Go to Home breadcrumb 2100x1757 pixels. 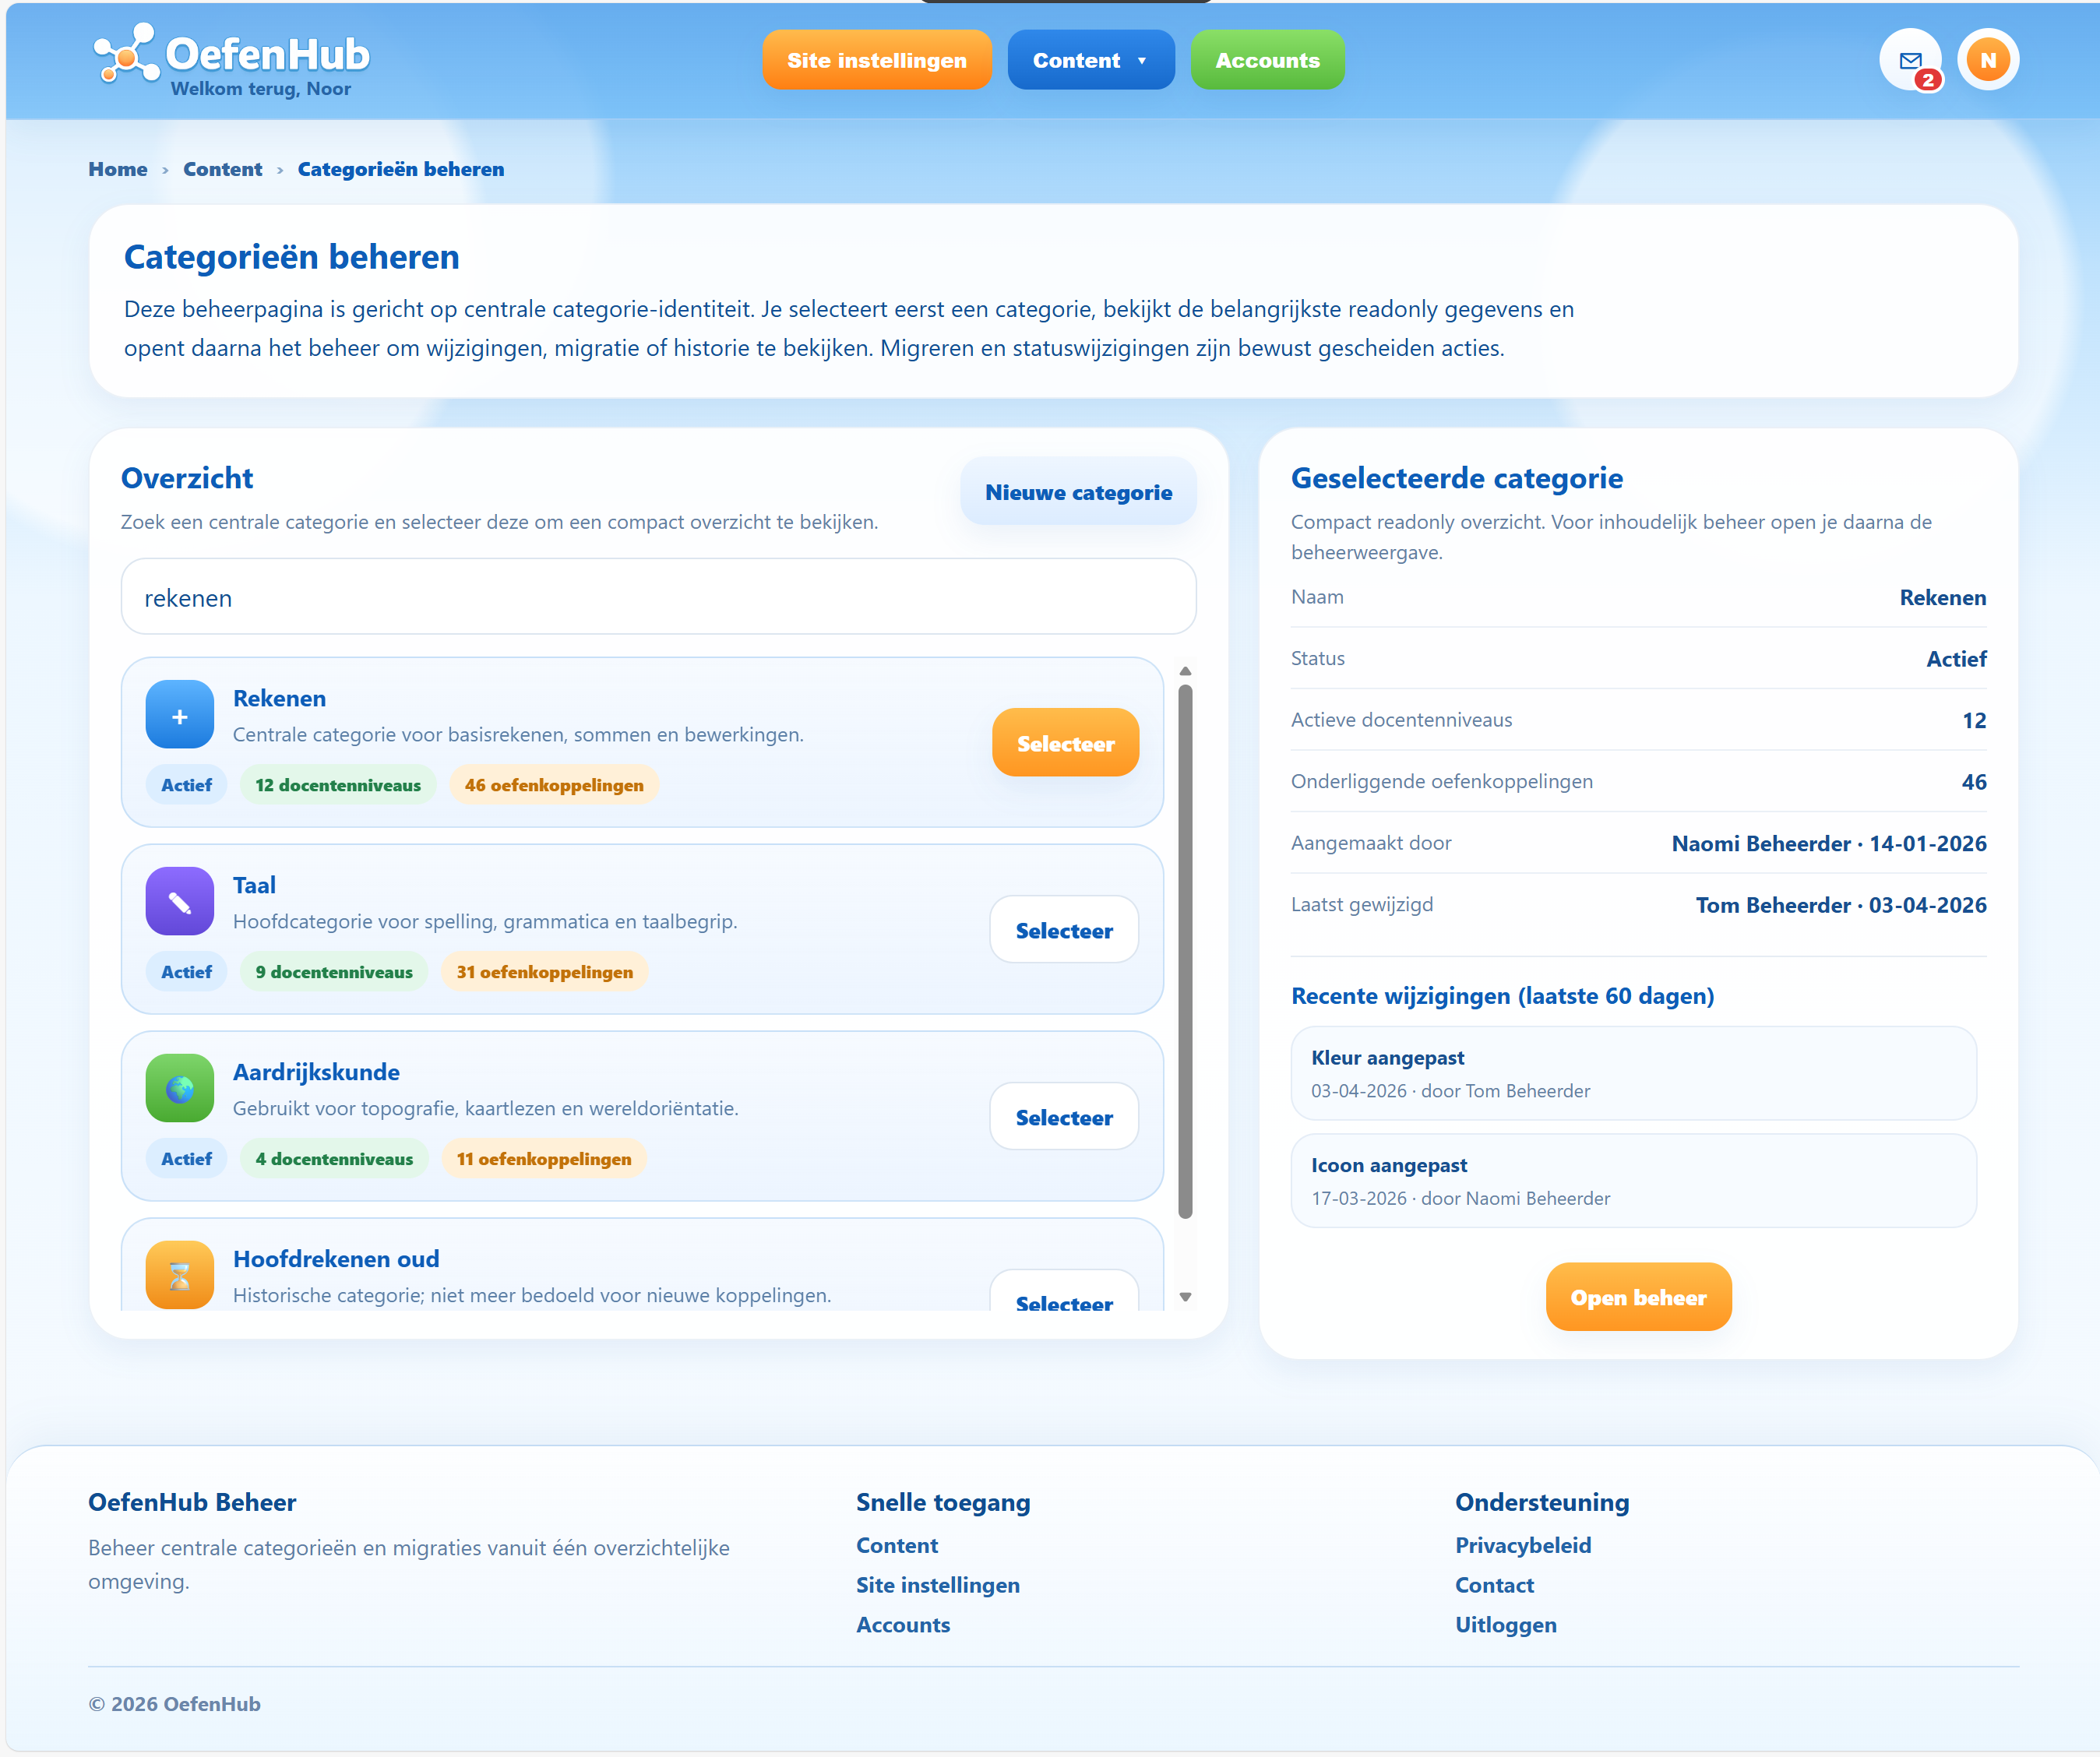[x=118, y=170]
